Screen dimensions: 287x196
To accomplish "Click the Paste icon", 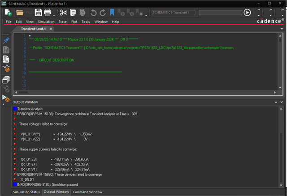I will (x=83, y=13).
